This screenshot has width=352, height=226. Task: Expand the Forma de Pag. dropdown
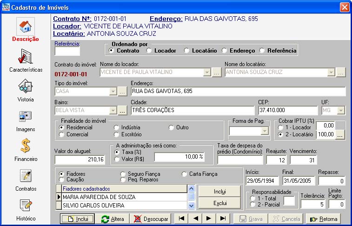coord(265,132)
